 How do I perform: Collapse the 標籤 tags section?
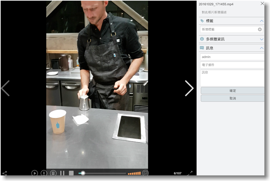pos(261,21)
